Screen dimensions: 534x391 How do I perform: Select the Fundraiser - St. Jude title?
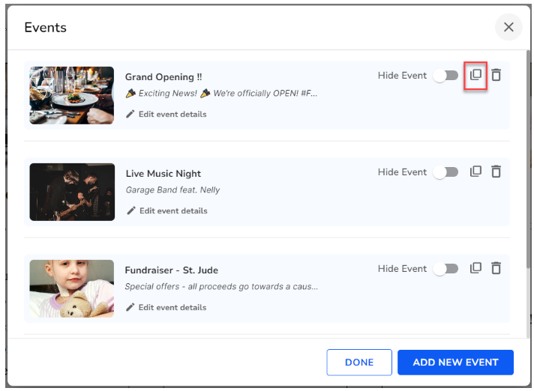(172, 270)
